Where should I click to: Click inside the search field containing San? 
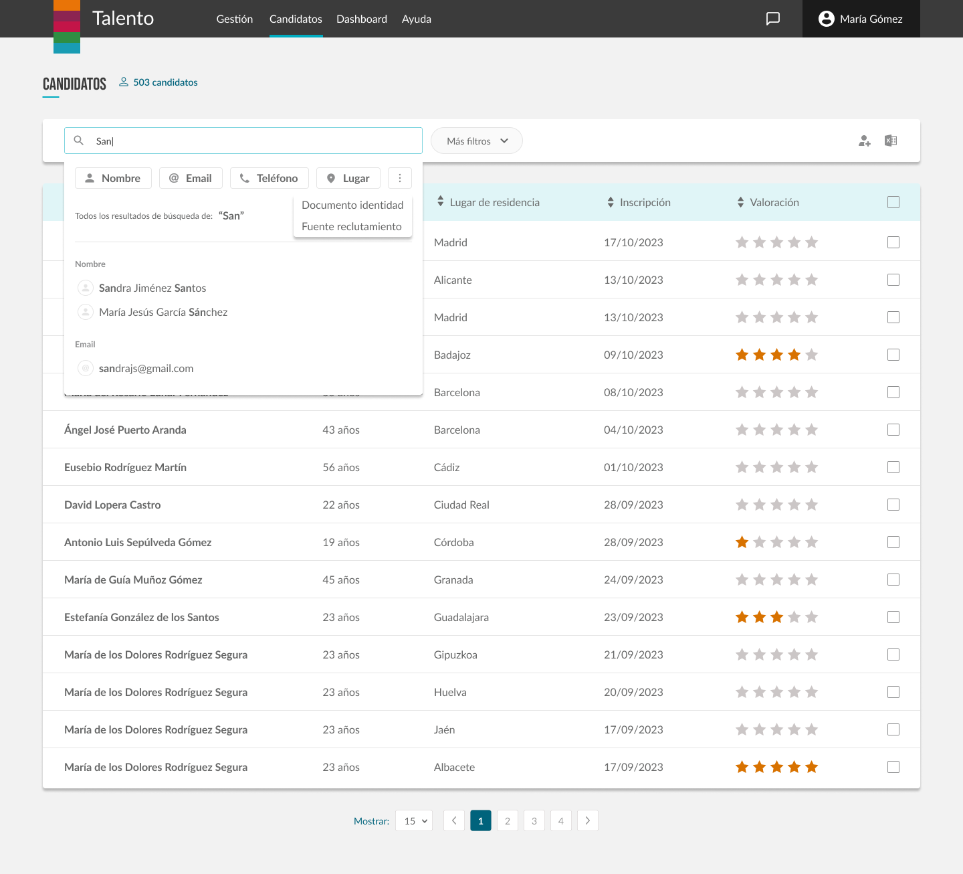[254, 141]
